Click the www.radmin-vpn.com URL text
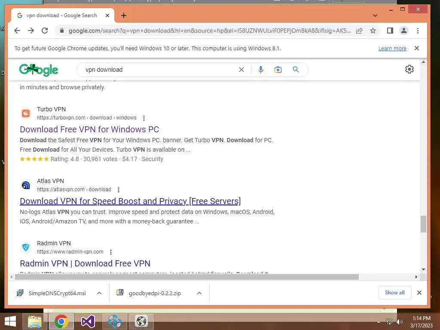This screenshot has height=330, width=440. (x=70, y=252)
